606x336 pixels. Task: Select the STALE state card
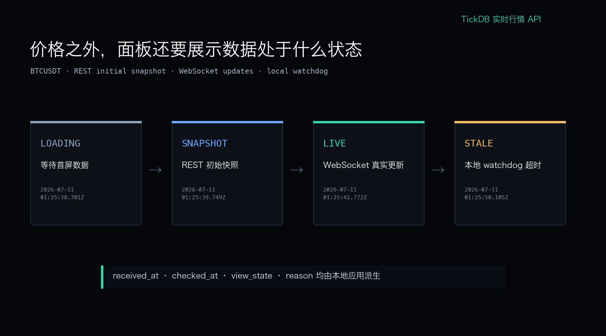click(x=510, y=173)
